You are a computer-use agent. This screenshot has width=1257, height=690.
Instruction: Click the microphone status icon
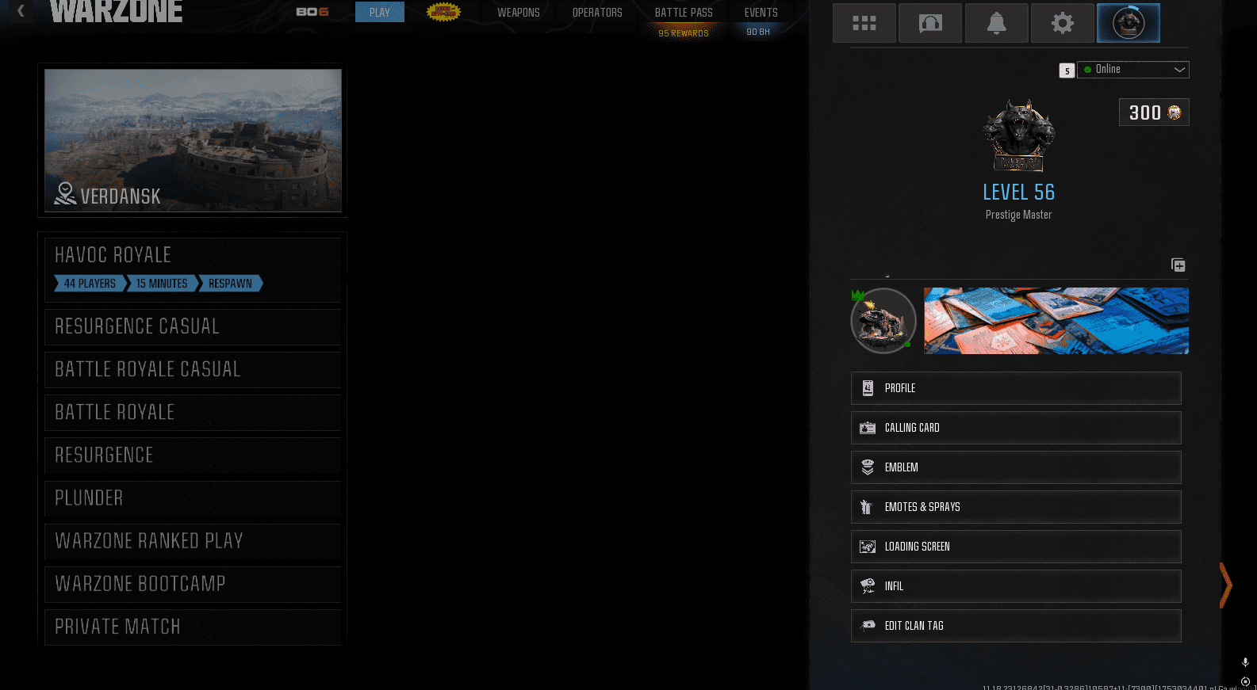pos(1245,662)
